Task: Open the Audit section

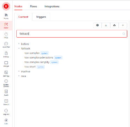Action: [x=6, y=93]
